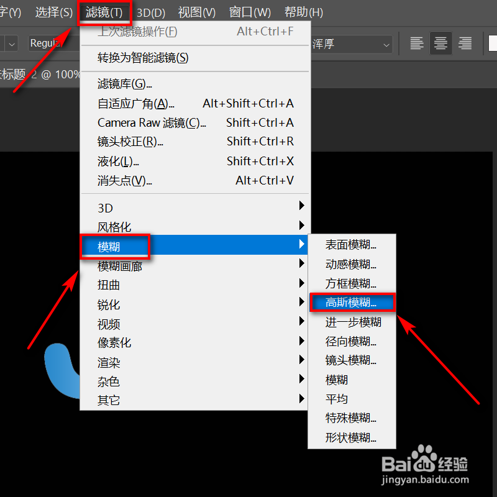Open 滤镜库(G)...
This screenshot has width=497, height=497.
195,84
